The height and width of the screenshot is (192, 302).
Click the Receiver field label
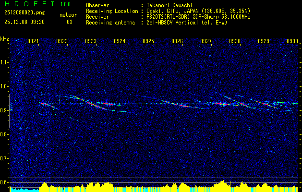tap(97, 17)
